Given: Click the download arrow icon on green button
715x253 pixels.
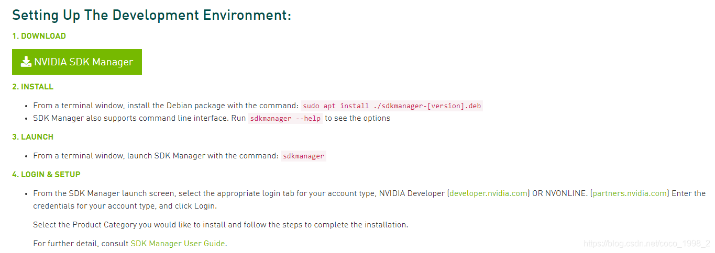Looking at the screenshot, I should tap(26, 62).
